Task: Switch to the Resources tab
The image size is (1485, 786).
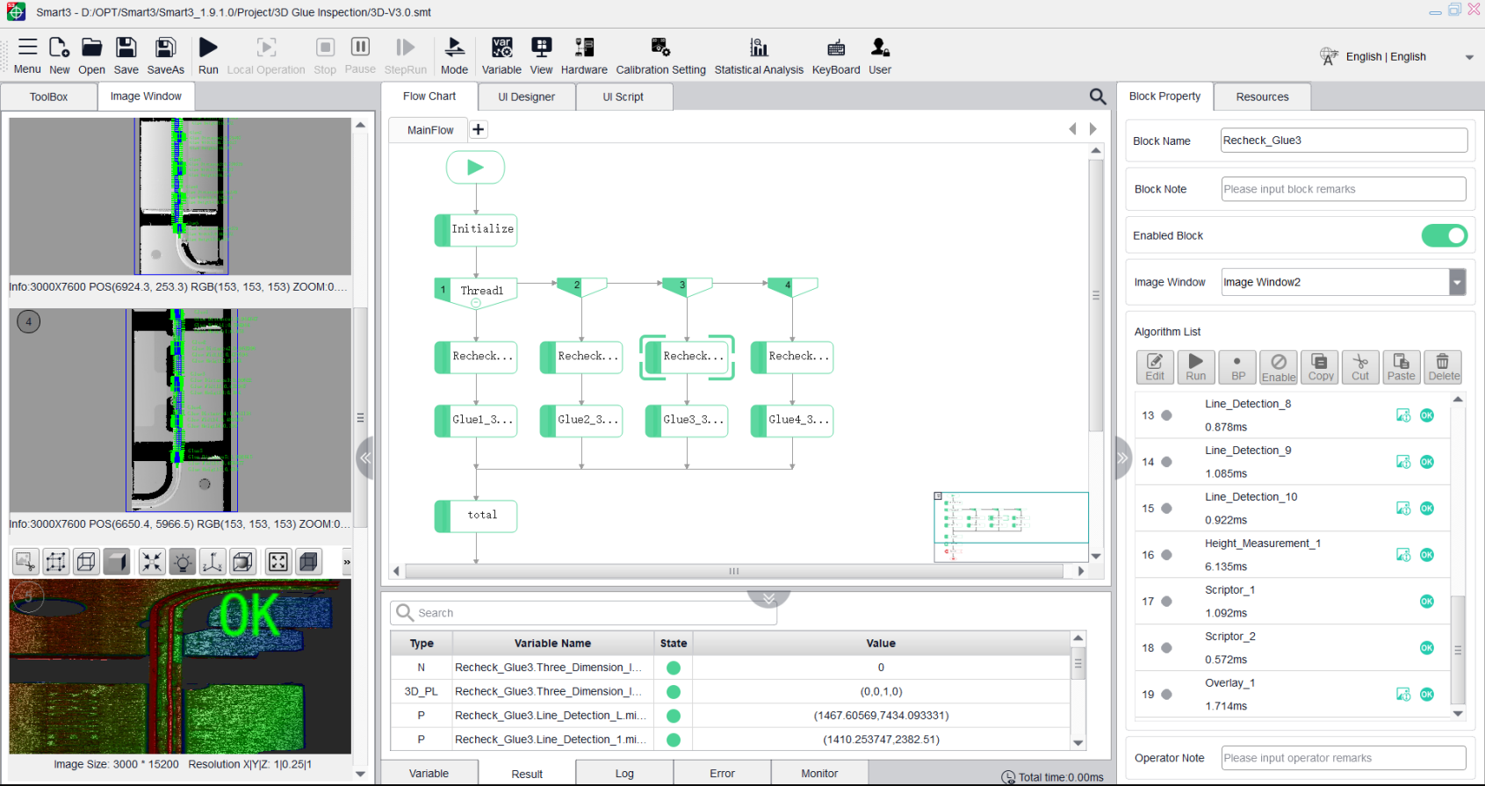Action: click(1262, 97)
